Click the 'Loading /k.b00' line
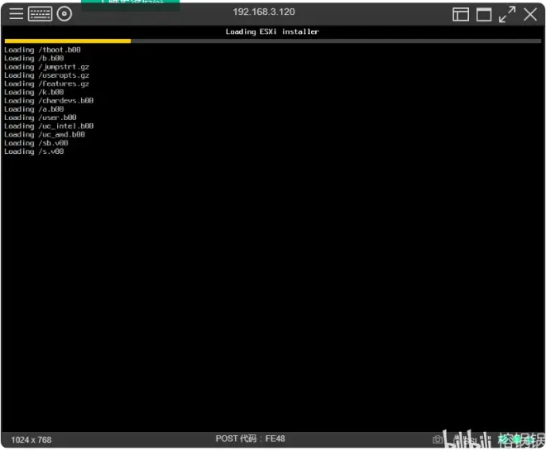This screenshot has width=546, height=451. pos(34,93)
